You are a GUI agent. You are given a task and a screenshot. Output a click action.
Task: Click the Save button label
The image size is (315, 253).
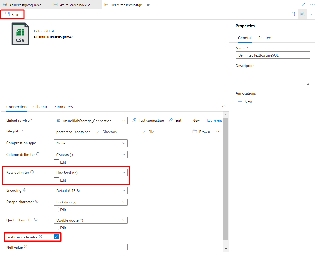tap(15, 14)
